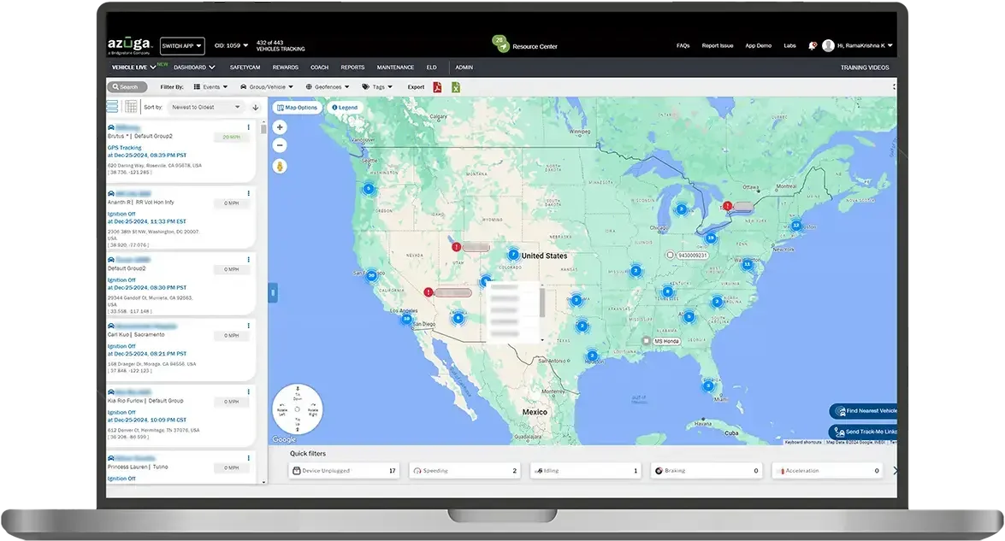Viewport: 1005px width, 541px height.
Task: Click Find Nearest Vehicle button
Action: tap(864, 411)
